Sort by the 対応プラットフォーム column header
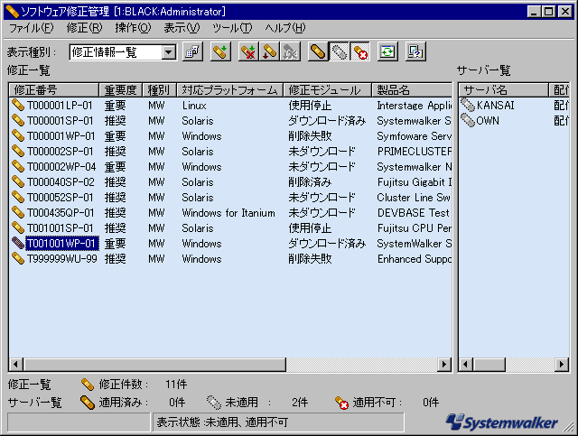Screen dimensions: 578x436 [x=229, y=90]
